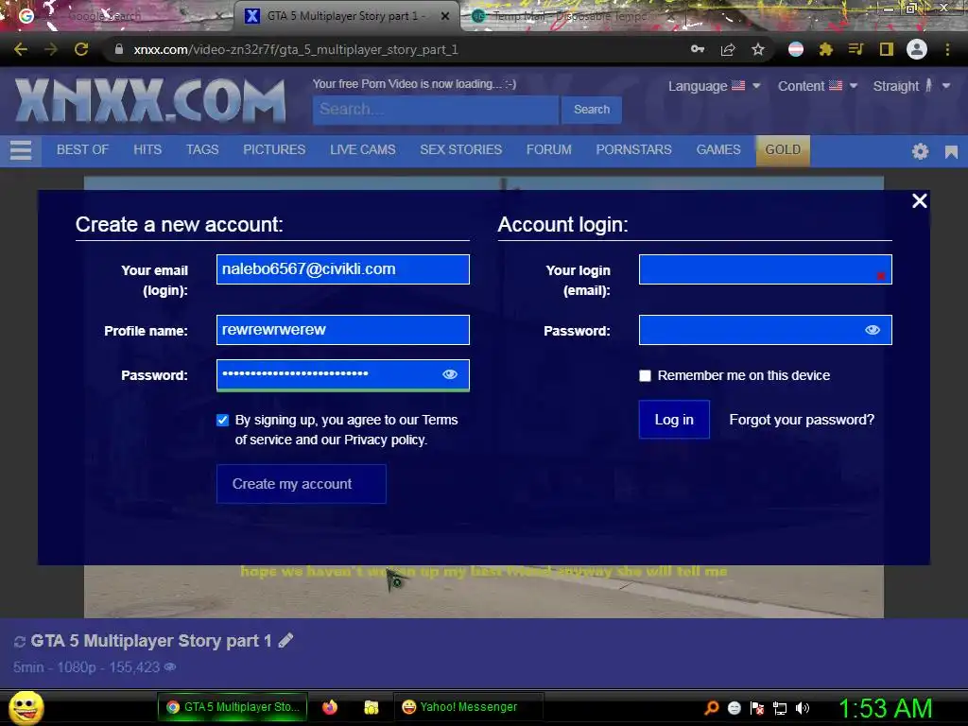Image resolution: width=968 pixels, height=726 pixels.
Task: Click the XNXX.COM logo
Action: coord(150,100)
